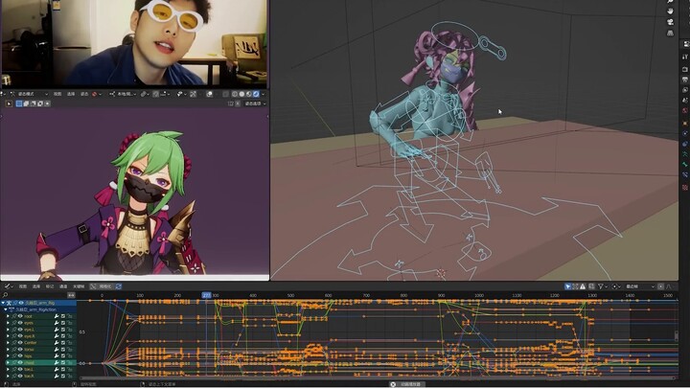This screenshot has height=388, width=690.
Task: Click the current frame marker 277
Action: tap(206, 295)
